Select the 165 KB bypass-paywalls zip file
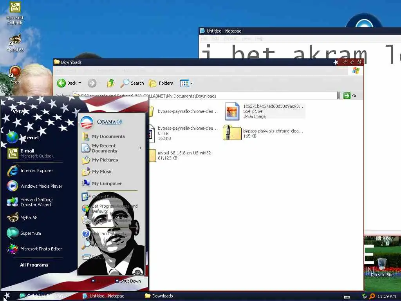This screenshot has height=301, width=401. pos(264,133)
